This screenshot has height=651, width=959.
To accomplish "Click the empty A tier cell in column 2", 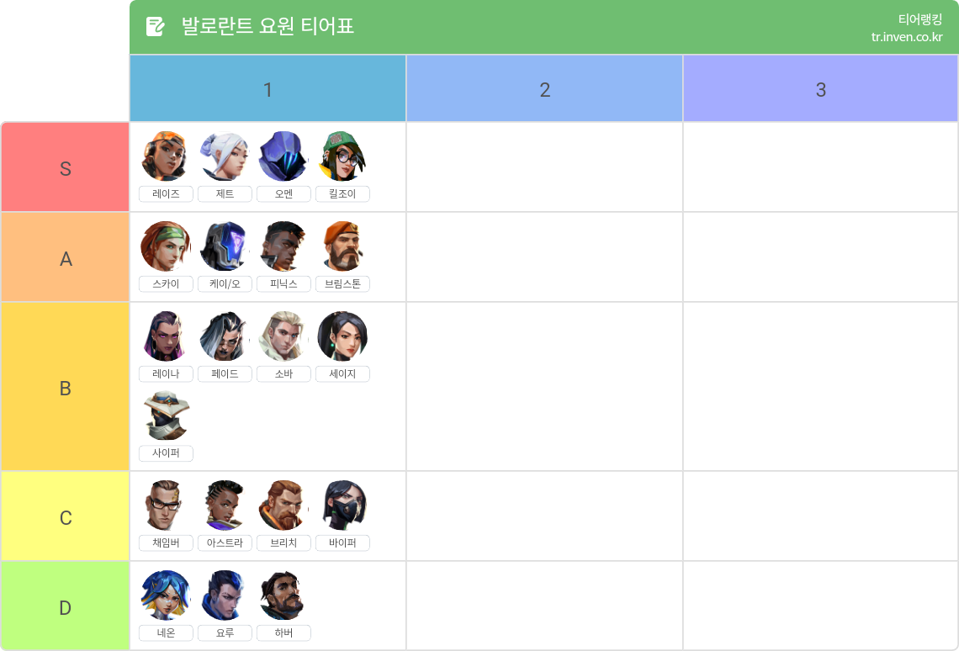I will pyautogui.click(x=544, y=257).
